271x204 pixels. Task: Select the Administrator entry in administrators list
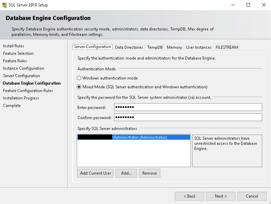pos(134,137)
